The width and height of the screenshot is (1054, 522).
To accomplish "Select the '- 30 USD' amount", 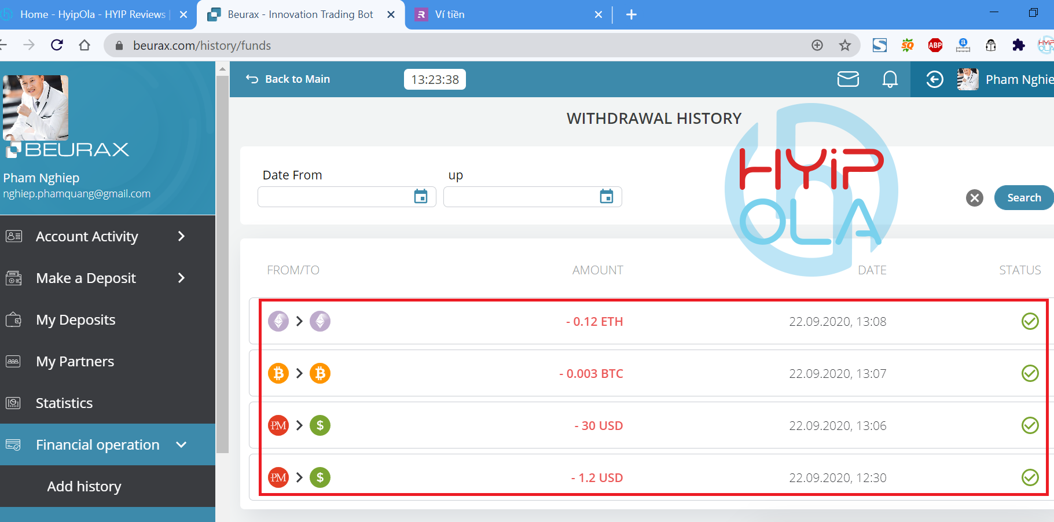I will [598, 426].
